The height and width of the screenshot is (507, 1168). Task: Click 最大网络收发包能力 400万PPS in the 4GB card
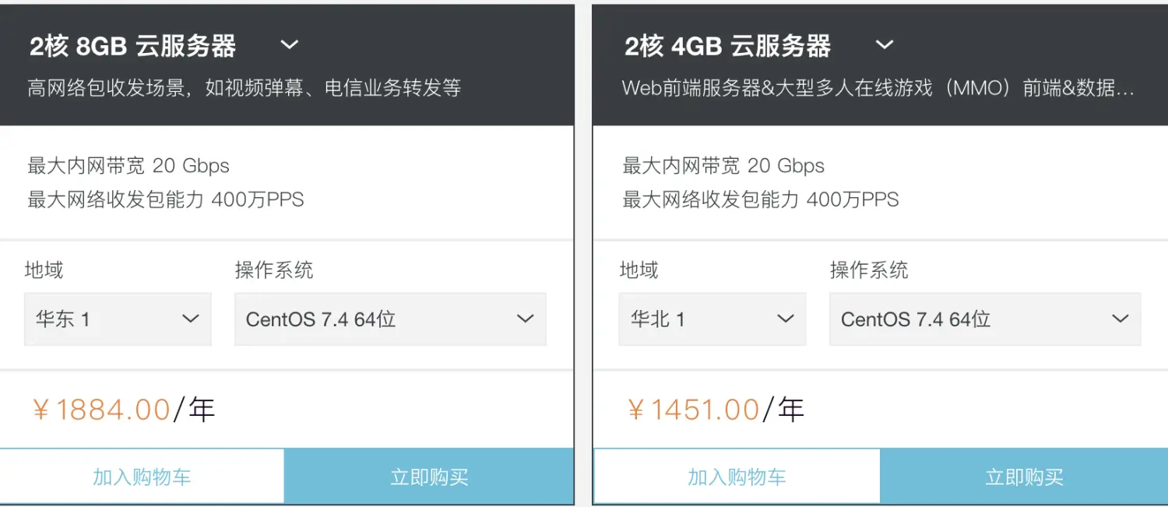761,200
